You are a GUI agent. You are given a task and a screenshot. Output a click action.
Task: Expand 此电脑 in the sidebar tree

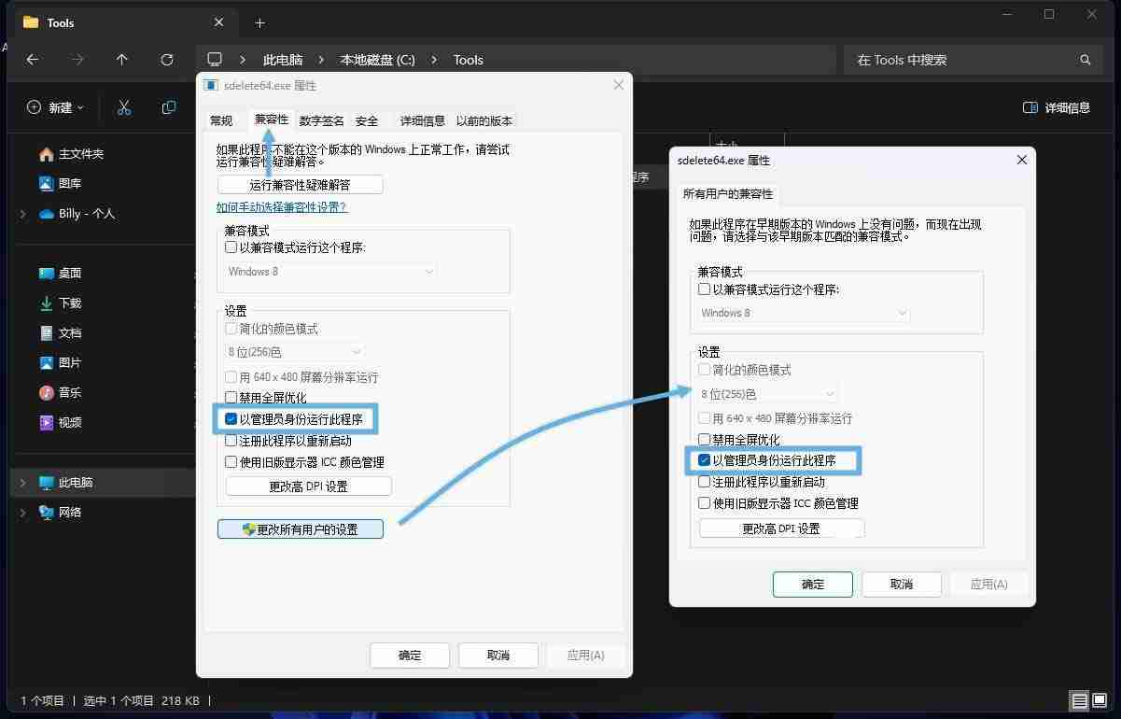pyautogui.click(x=23, y=482)
